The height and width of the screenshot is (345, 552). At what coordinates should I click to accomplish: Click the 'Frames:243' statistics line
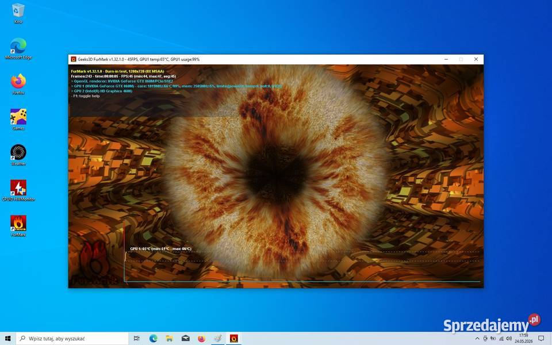pos(123,76)
